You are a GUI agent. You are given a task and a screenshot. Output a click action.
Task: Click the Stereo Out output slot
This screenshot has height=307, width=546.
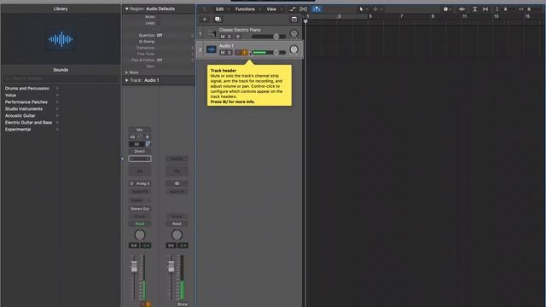coord(140,209)
